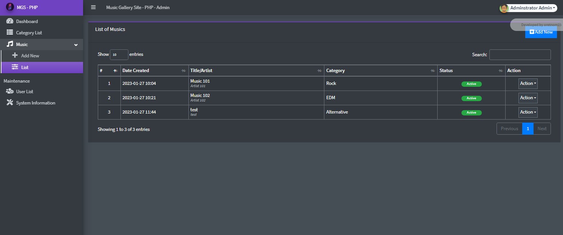563x235 pixels.
Task: Select Add New under the Music menu
Action: point(42,56)
